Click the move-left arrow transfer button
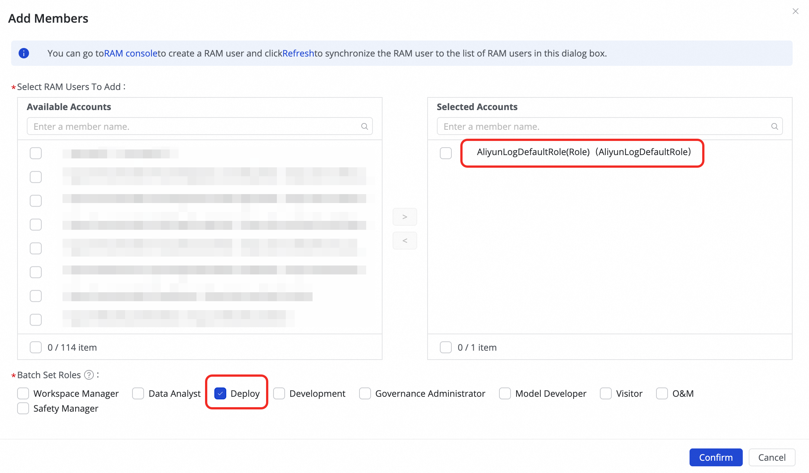The height and width of the screenshot is (473, 809). pyautogui.click(x=404, y=241)
